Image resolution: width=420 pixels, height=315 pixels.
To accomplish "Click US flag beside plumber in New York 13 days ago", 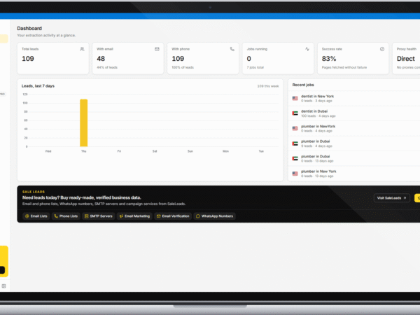I will tap(295, 174).
